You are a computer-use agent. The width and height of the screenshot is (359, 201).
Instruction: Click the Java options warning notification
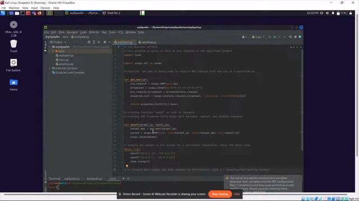[x=263, y=184]
